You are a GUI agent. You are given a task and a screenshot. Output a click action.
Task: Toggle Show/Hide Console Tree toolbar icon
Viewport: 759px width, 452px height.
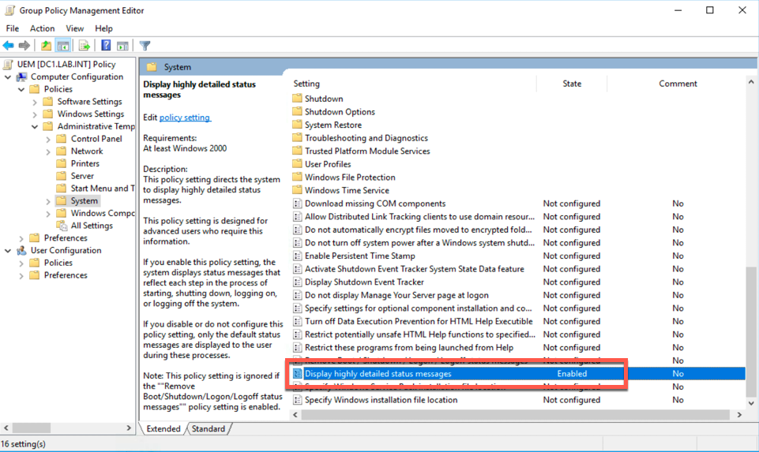point(63,46)
